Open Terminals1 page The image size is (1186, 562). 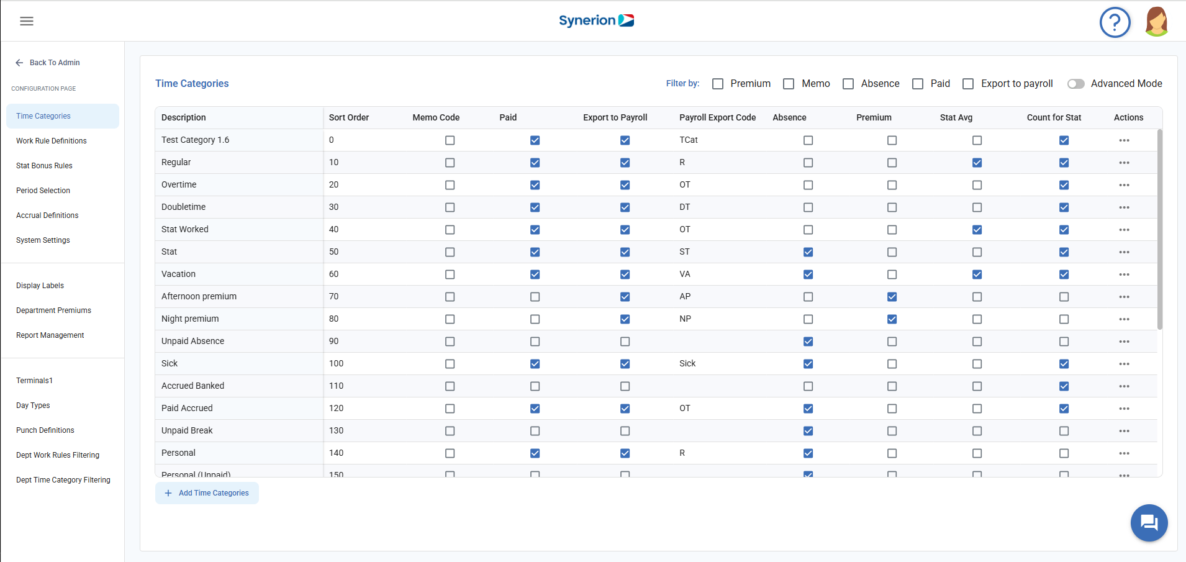click(34, 381)
